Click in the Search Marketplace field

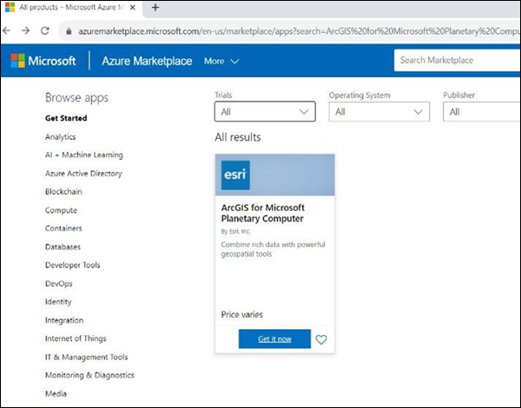click(456, 61)
